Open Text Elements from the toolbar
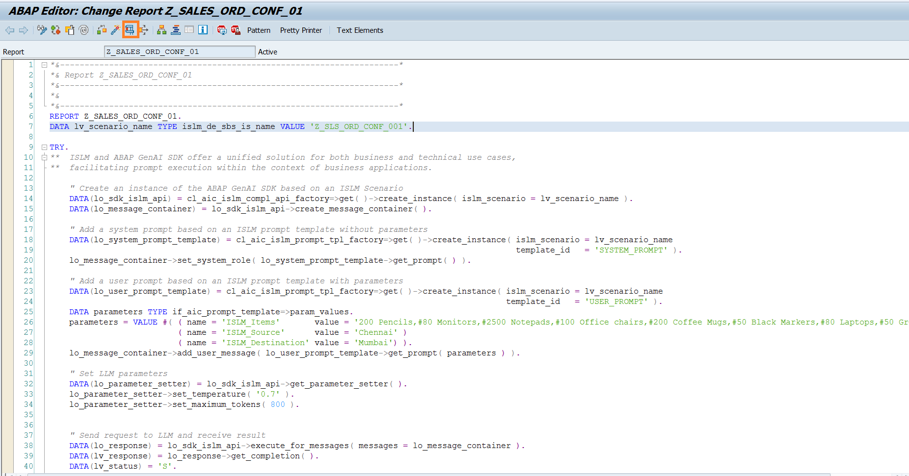 [360, 30]
